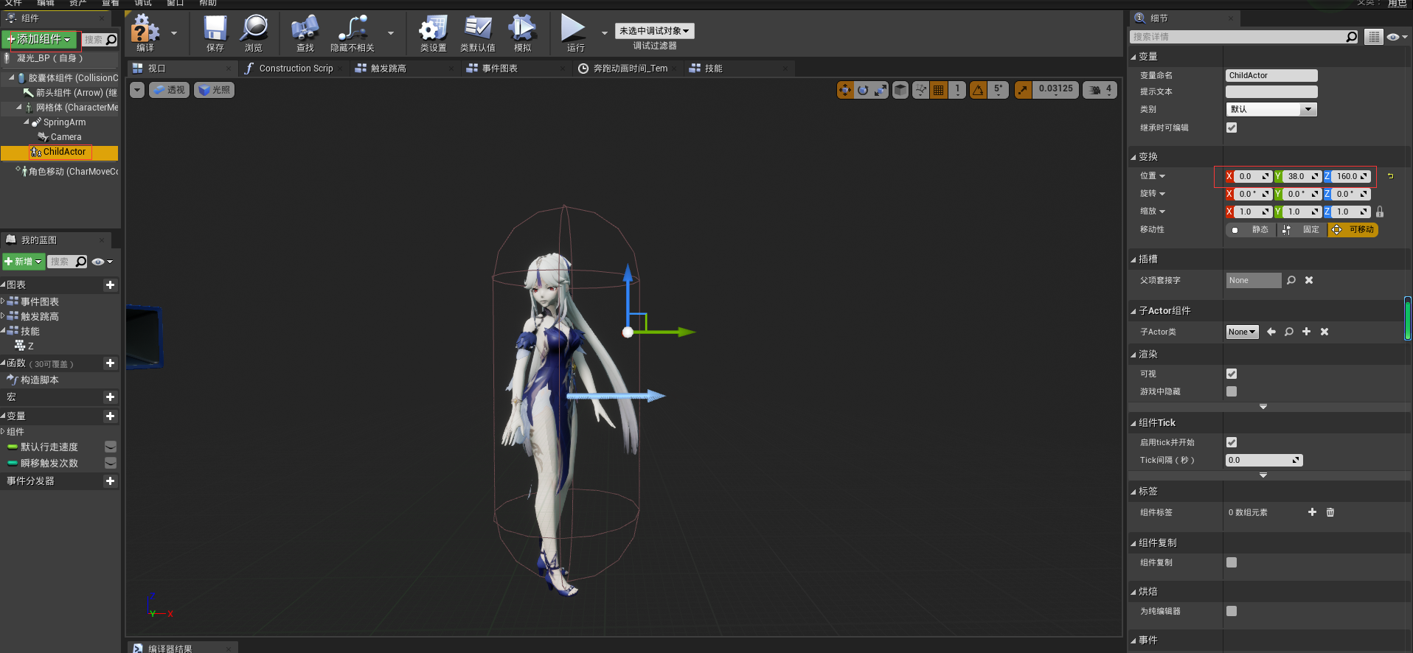Set mobility to 可移动 (Movable)
This screenshot has width=1413, height=653.
[1353, 230]
